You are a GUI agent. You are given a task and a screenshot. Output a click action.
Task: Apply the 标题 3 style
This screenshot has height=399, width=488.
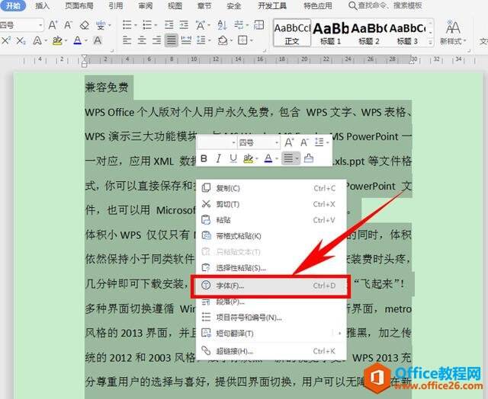click(x=407, y=32)
